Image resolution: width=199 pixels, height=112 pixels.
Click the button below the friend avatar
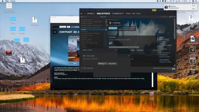124,47
